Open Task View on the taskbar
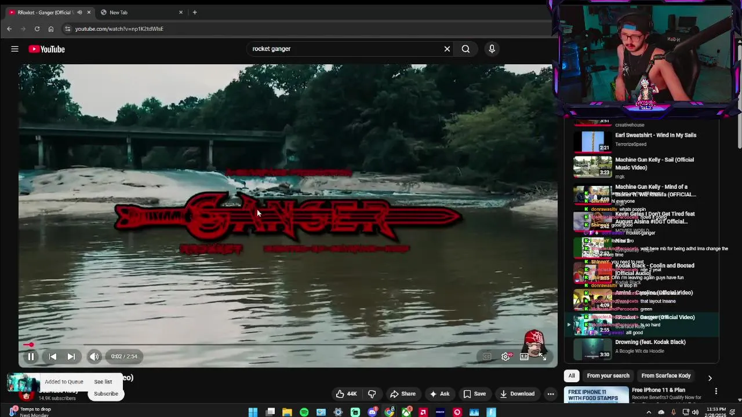742x417 pixels. point(270,412)
